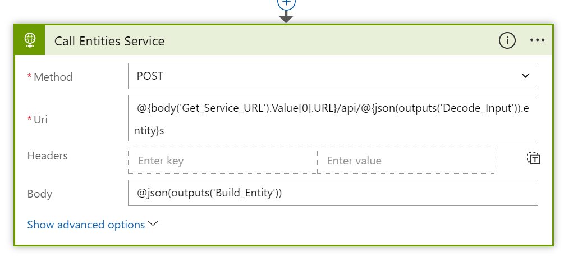This screenshot has height=261, width=564.
Task: Toggle Headers to text mode
Action: click(533, 158)
